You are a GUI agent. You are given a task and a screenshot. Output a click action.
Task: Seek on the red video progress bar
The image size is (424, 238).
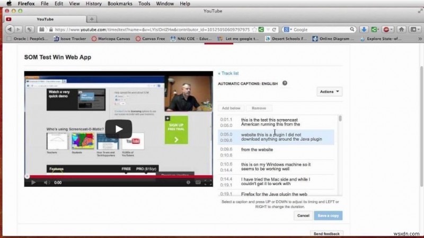coord(118,177)
